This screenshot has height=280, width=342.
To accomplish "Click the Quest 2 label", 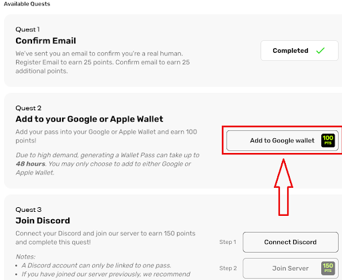I will click(29, 108).
